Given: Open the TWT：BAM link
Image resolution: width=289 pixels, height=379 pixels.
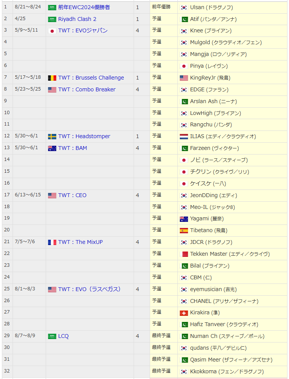Looking at the screenshot, I should pos(73,148).
